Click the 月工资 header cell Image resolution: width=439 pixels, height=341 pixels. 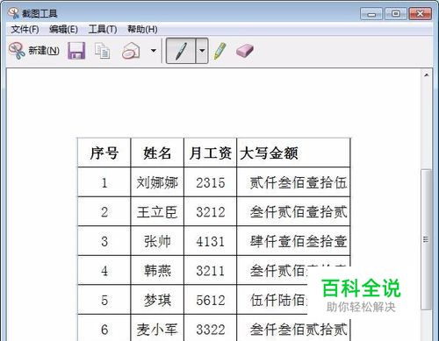coord(210,153)
